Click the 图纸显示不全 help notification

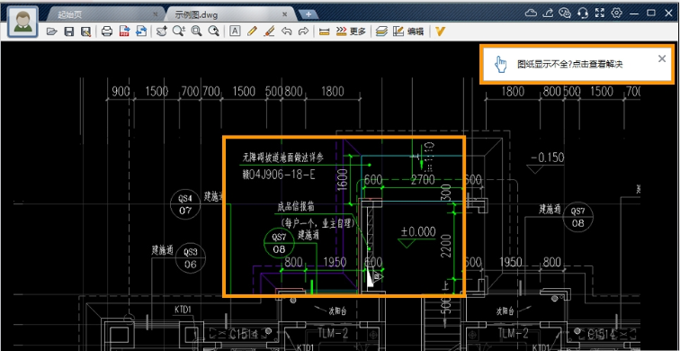pos(570,64)
